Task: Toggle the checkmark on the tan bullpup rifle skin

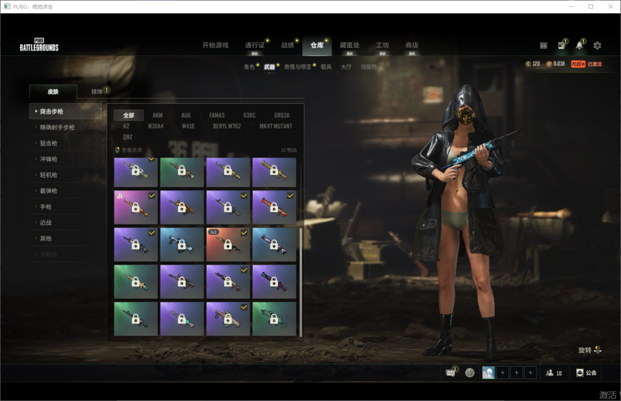Action: tap(244, 307)
